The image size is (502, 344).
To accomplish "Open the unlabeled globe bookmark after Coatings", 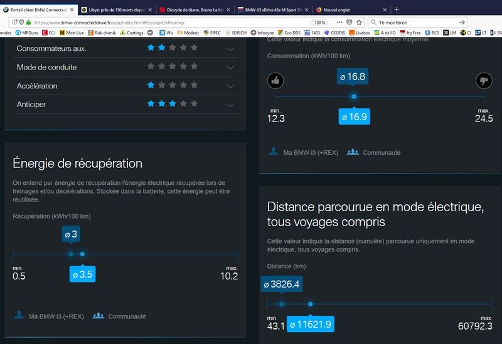I will [150, 33].
